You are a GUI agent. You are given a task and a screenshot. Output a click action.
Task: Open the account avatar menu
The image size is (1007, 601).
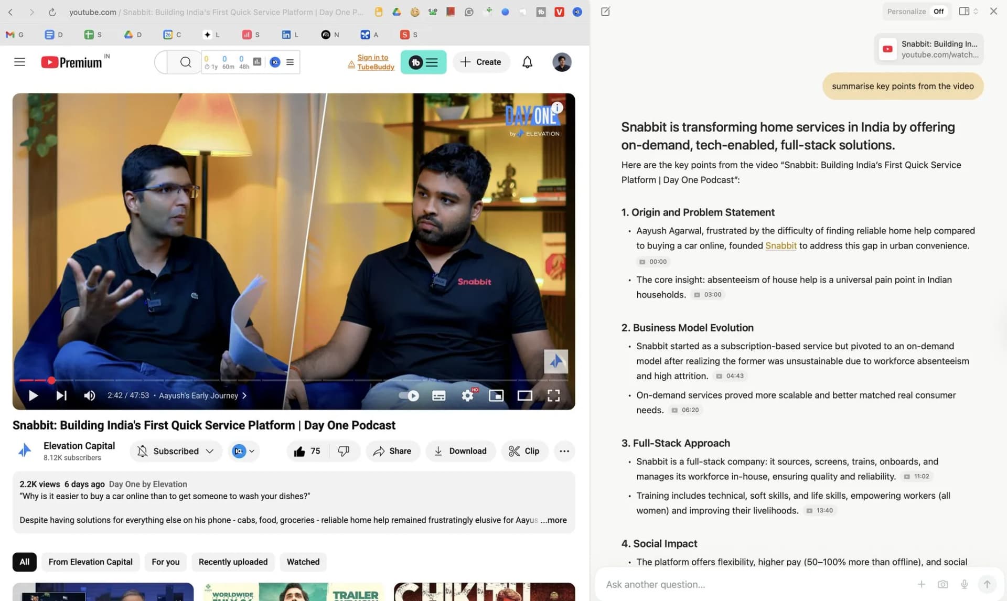(x=561, y=62)
